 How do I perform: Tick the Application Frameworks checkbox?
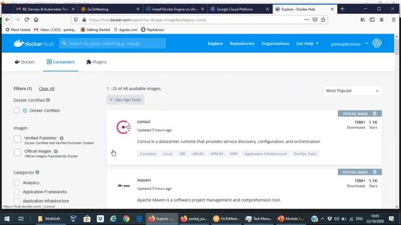[17, 192]
